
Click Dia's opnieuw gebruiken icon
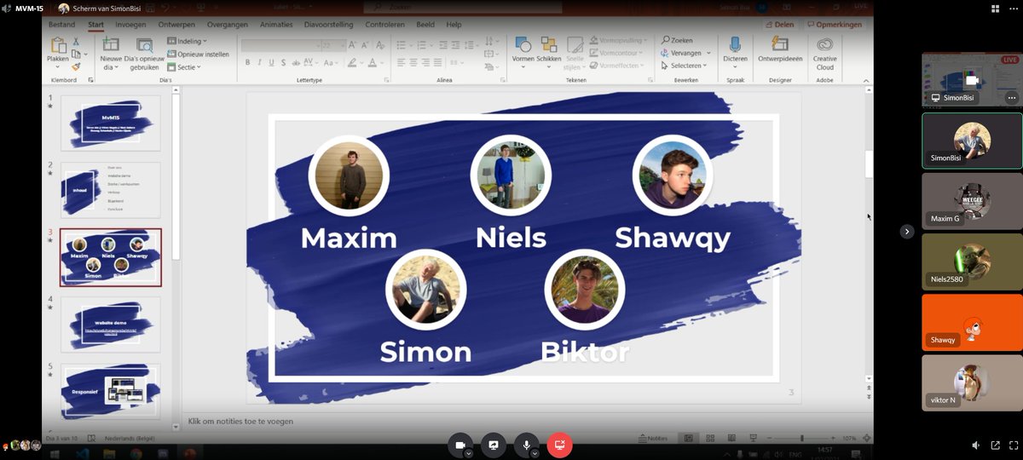tap(145, 46)
